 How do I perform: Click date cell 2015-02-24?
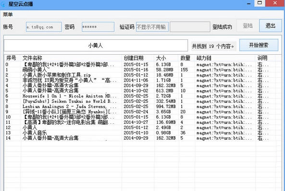pyautogui.click(x=136, y=112)
